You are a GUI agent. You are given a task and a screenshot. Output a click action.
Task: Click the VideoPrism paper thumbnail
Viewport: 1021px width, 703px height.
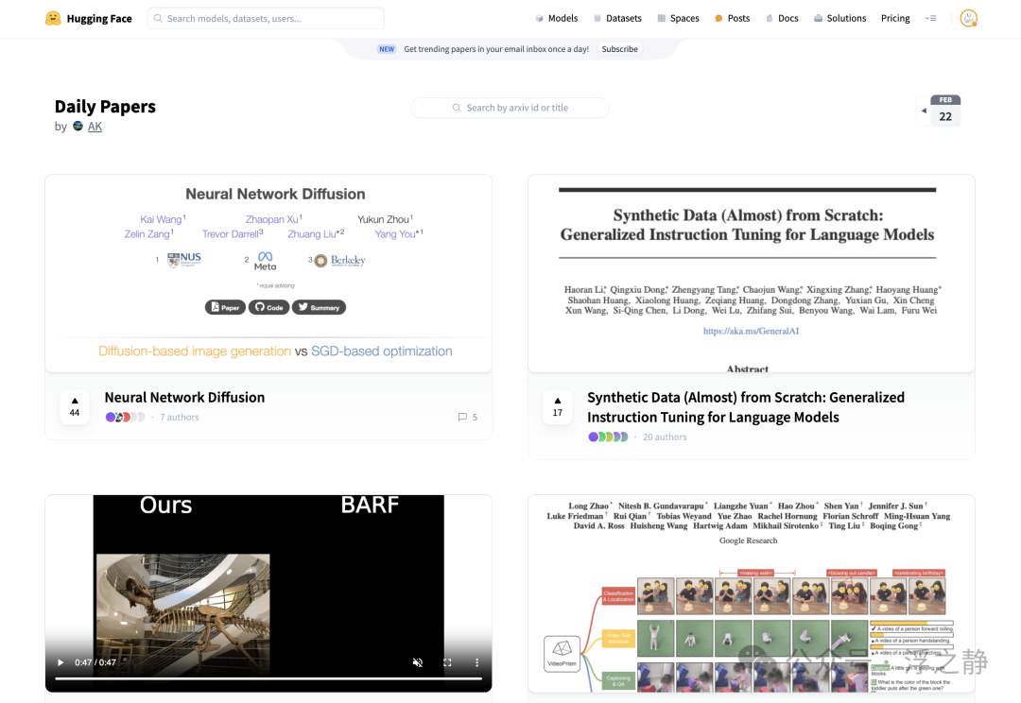(752, 593)
